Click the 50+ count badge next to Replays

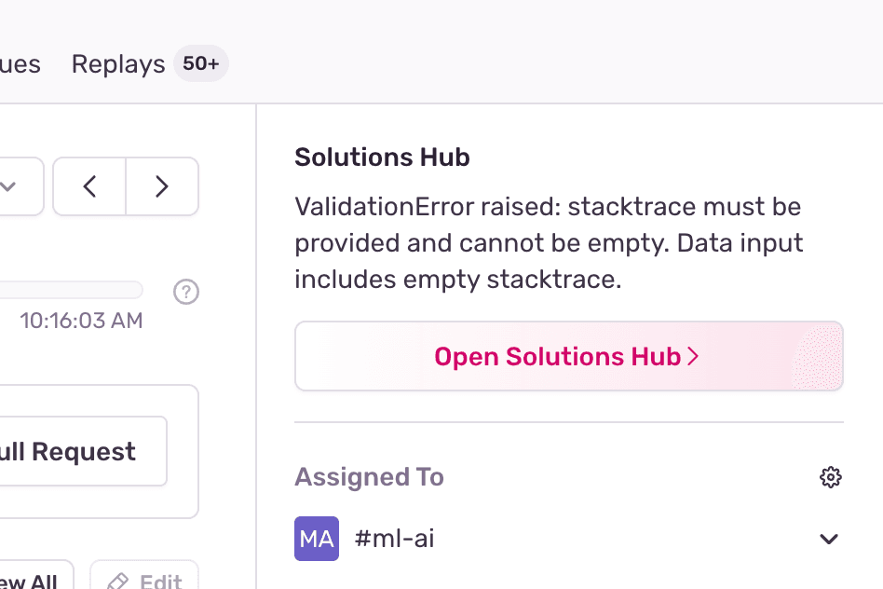tap(200, 63)
